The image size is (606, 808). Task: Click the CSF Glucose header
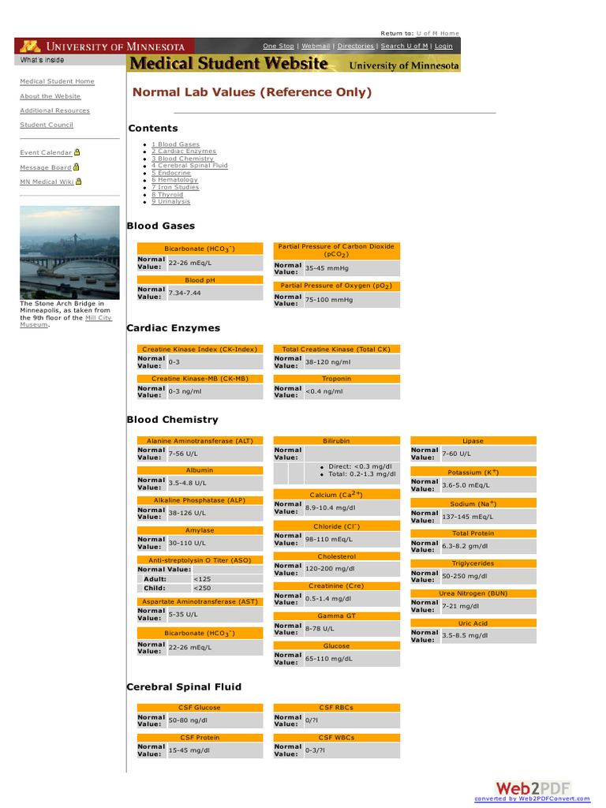click(x=200, y=708)
